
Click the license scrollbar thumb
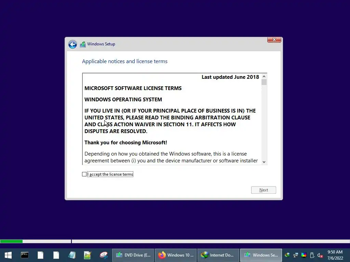(264, 82)
